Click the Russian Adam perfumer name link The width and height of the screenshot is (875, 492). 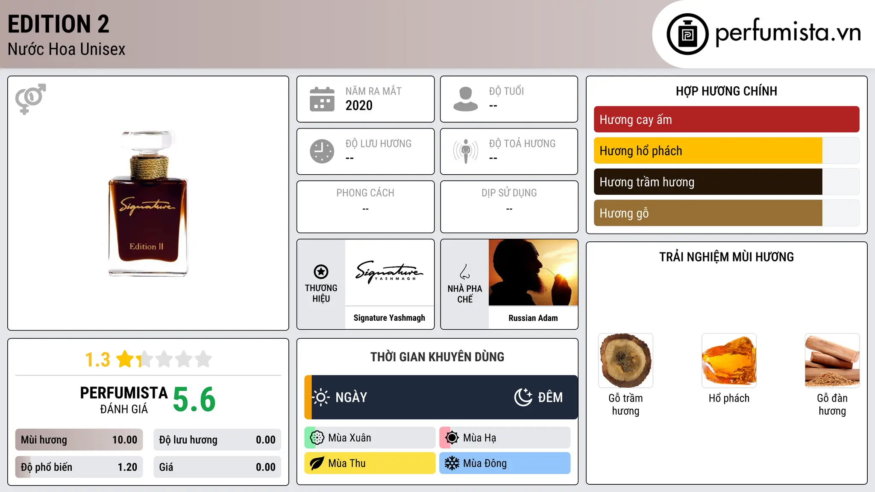533,318
